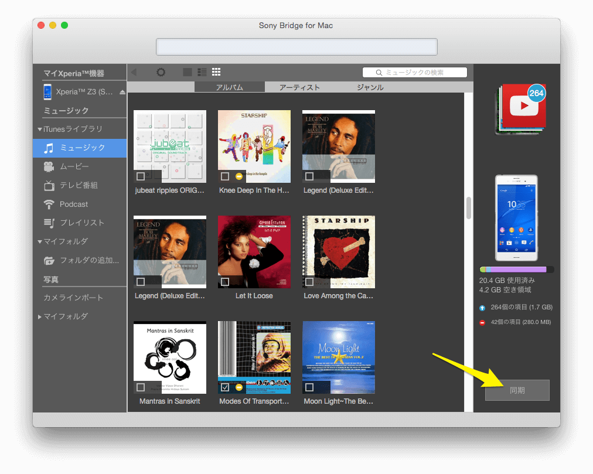Check the jubeat ripples album checkbox

tap(141, 176)
